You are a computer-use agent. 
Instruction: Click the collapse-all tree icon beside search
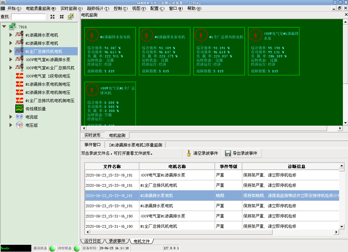pyautogui.click(x=62, y=16)
